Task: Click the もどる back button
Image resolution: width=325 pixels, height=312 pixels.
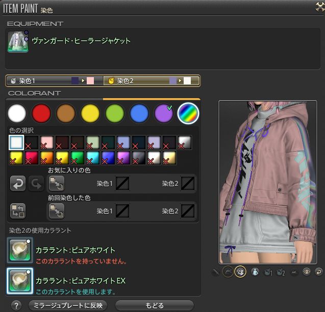Action: pyautogui.click(x=154, y=305)
